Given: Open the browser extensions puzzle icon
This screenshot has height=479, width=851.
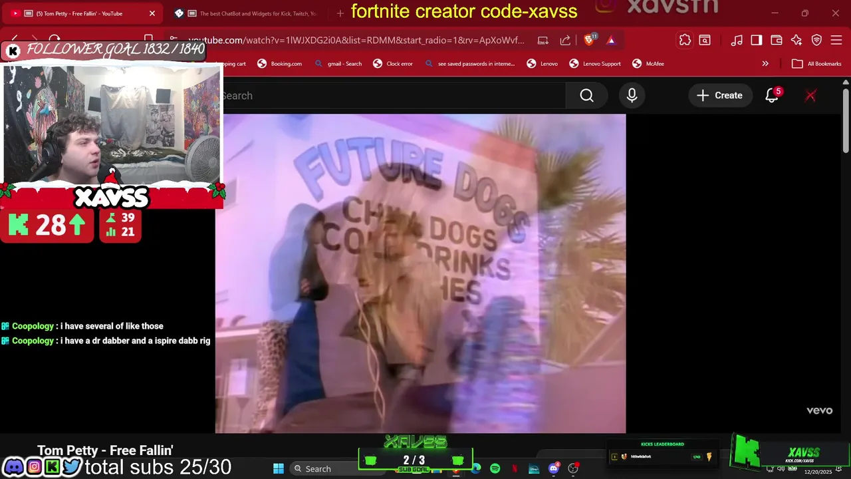Looking at the screenshot, I should click(x=685, y=40).
